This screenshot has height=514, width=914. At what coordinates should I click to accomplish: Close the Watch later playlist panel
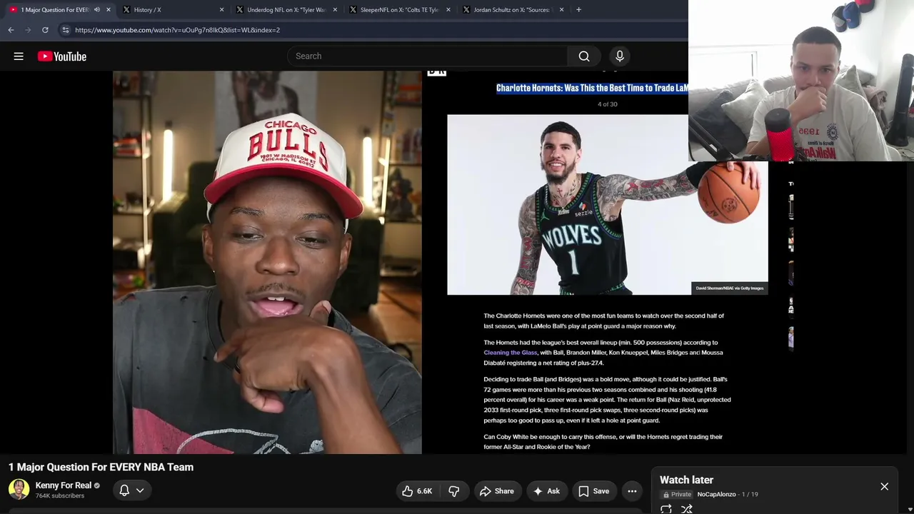pos(884,487)
